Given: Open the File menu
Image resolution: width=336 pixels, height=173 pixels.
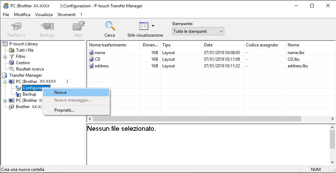Looking at the screenshot, I should pyautogui.click(x=6, y=15).
